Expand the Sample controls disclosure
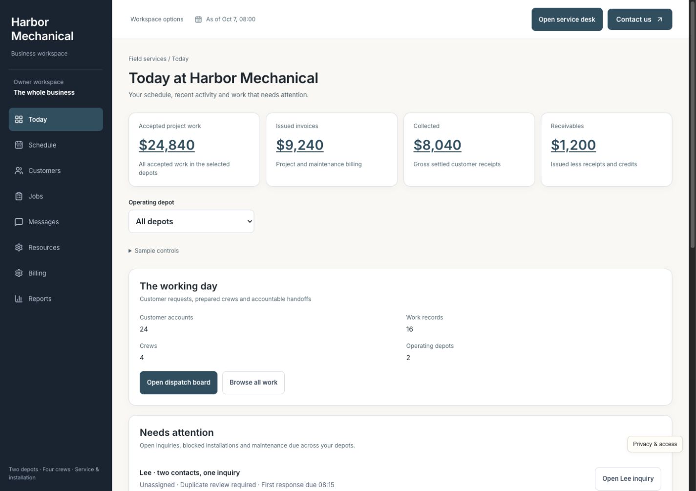Screen dimensions: 696x491 coord(153,251)
